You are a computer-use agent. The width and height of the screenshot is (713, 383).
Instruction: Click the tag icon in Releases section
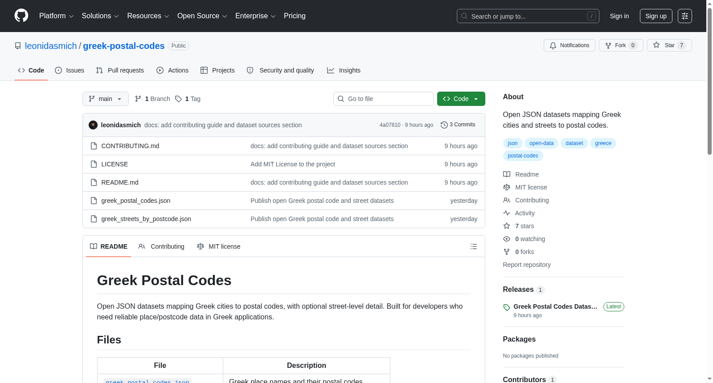(x=507, y=307)
